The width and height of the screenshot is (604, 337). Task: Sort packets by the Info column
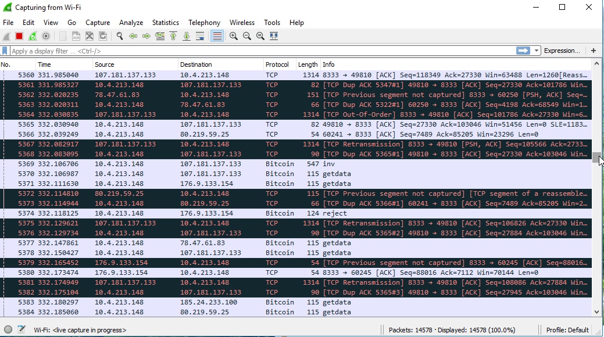456,64
